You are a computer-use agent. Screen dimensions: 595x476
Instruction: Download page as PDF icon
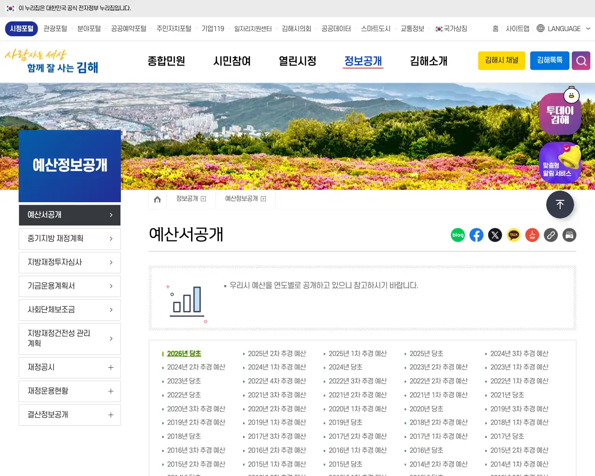click(x=532, y=235)
